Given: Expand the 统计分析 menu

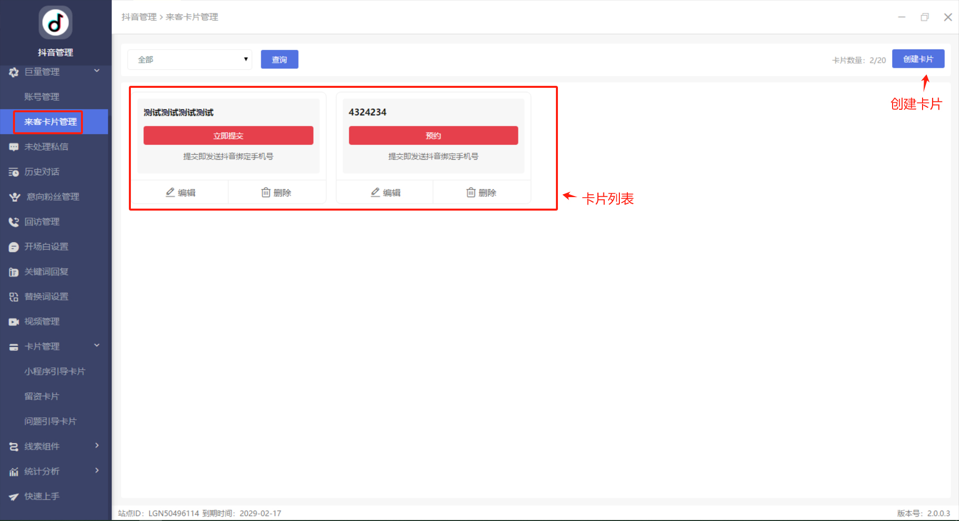Looking at the screenshot, I should (x=97, y=471).
